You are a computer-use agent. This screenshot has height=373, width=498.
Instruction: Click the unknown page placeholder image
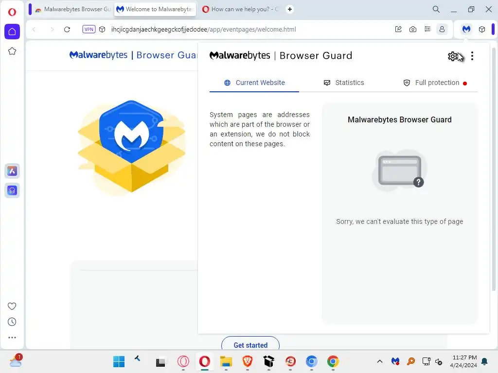(400, 171)
